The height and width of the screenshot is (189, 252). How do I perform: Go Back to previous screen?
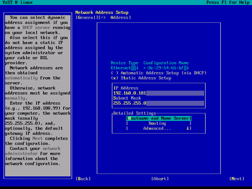(83, 179)
